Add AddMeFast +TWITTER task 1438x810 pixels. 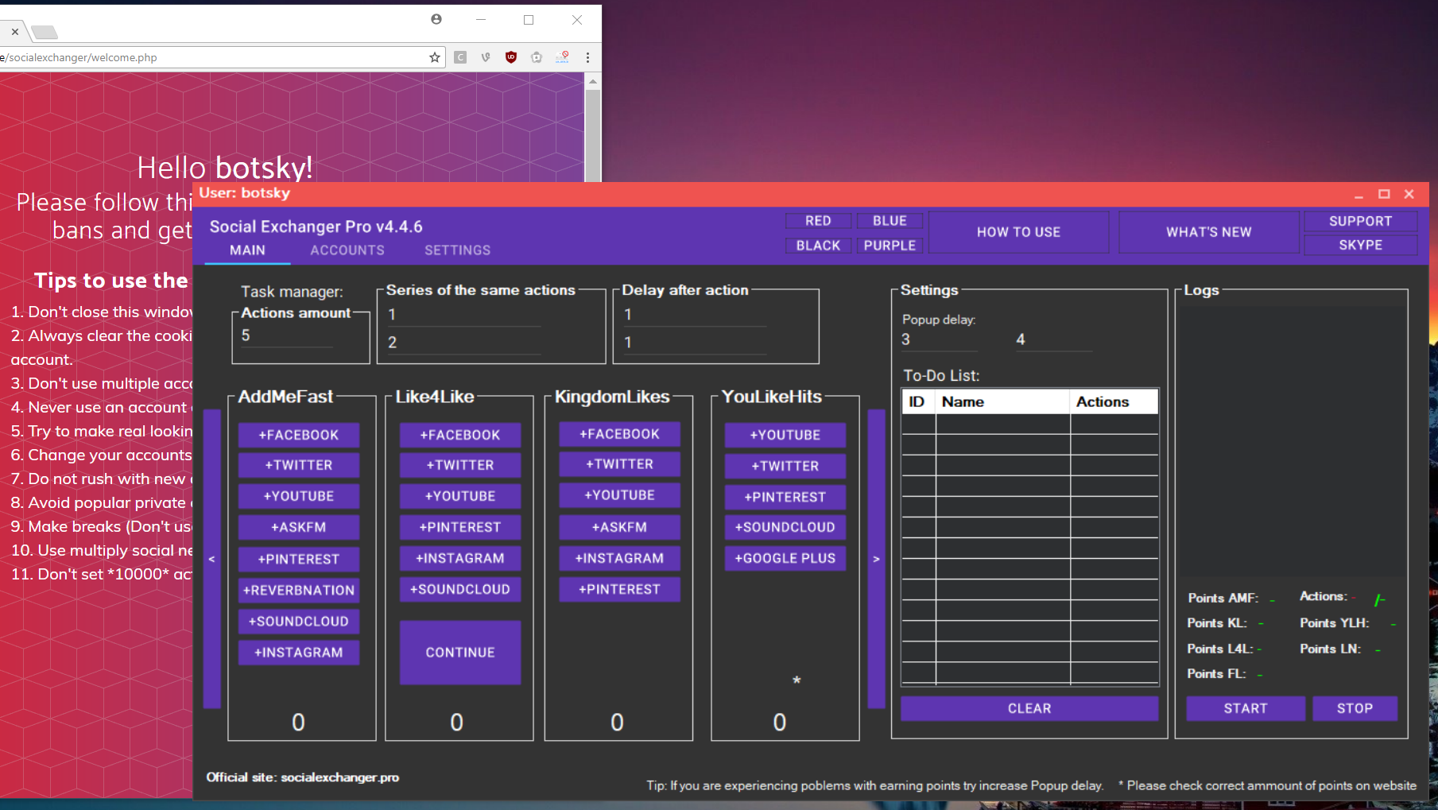299,465
